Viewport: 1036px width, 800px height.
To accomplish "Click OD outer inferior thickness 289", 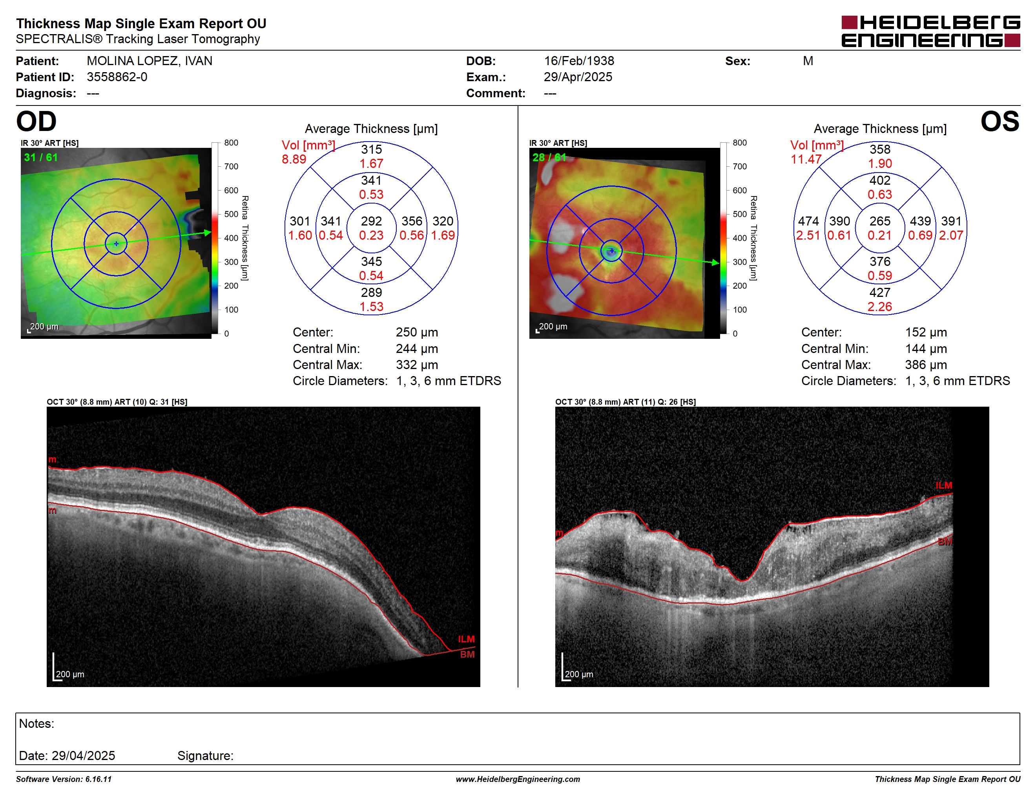I will (x=371, y=293).
